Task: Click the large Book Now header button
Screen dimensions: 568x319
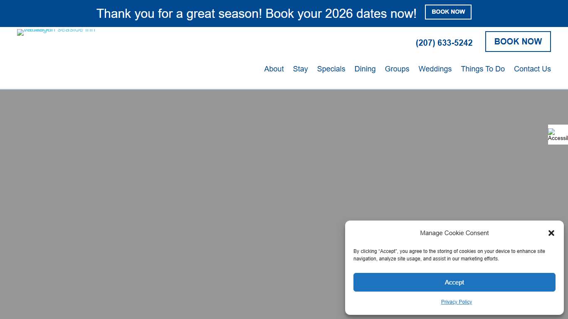Action: point(518,42)
